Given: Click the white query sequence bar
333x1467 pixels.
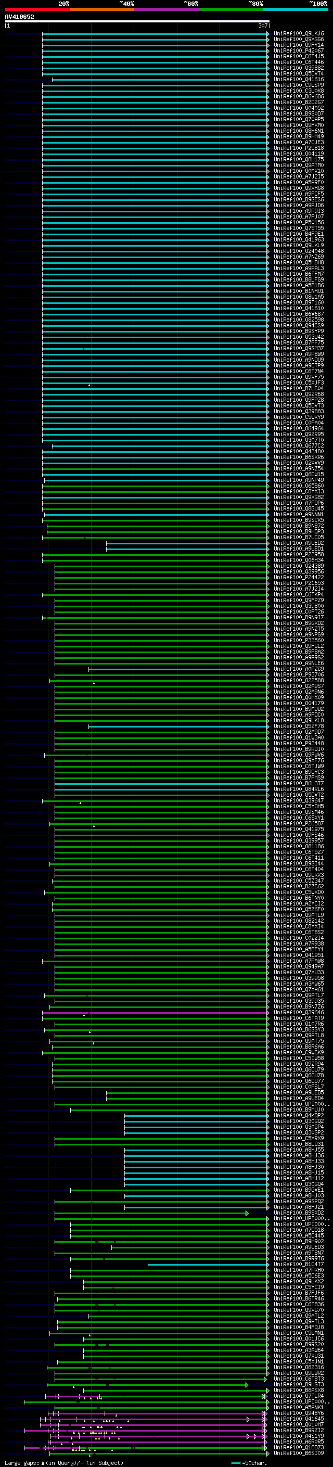Looking at the screenshot, I should click(137, 22).
